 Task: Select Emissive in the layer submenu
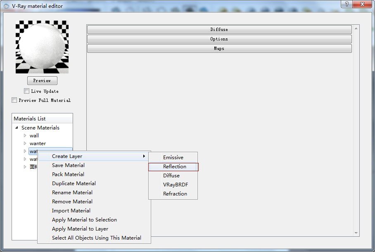click(x=173, y=158)
